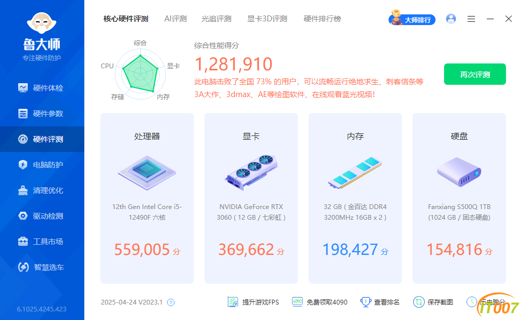The height and width of the screenshot is (320, 522).
Task: Click the graphics score 369,662
Action: pos(246,250)
